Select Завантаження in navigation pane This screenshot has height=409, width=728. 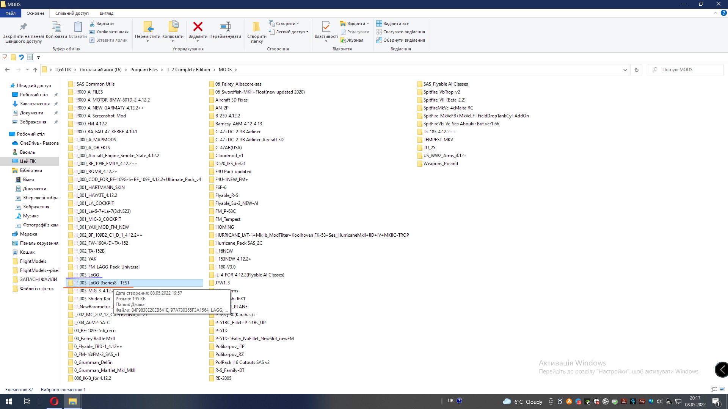tap(35, 104)
